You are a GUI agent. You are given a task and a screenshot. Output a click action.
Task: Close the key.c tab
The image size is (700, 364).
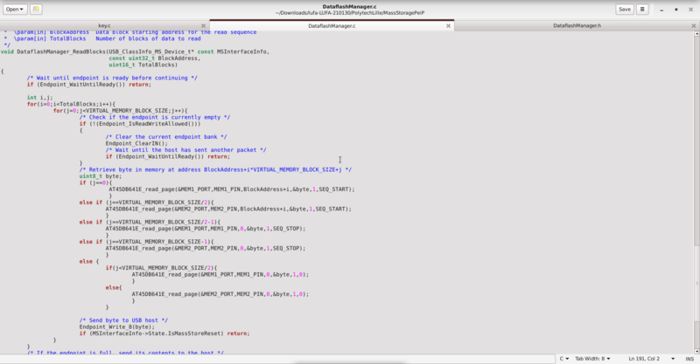tap(204, 26)
